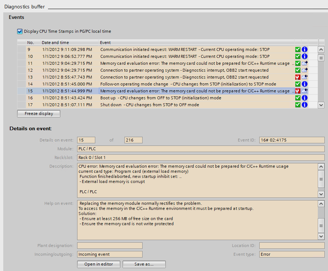Click incoming envelope icon on event 13

point(305,77)
